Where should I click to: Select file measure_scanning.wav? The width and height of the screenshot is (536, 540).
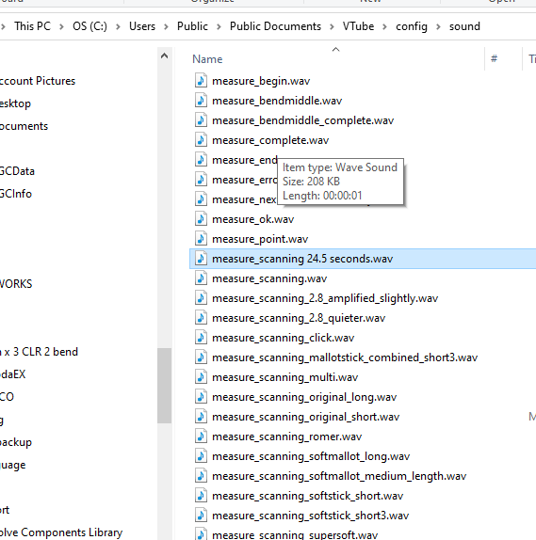click(269, 278)
